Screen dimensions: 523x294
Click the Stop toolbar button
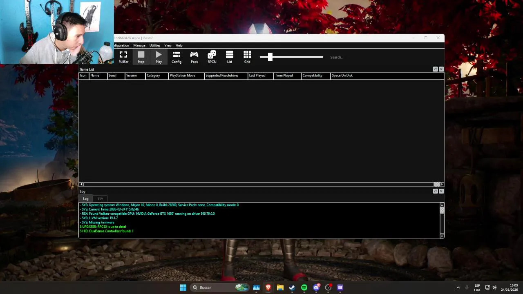tap(141, 57)
